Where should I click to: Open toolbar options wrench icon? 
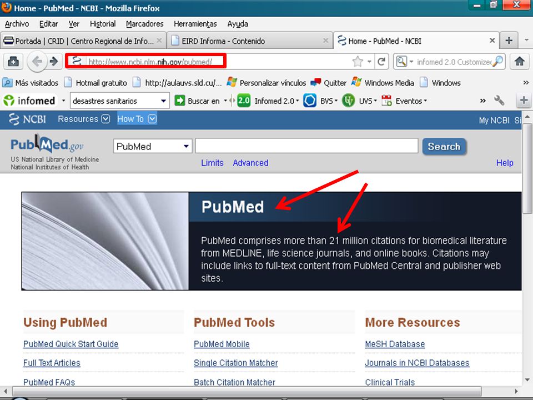click(x=499, y=101)
